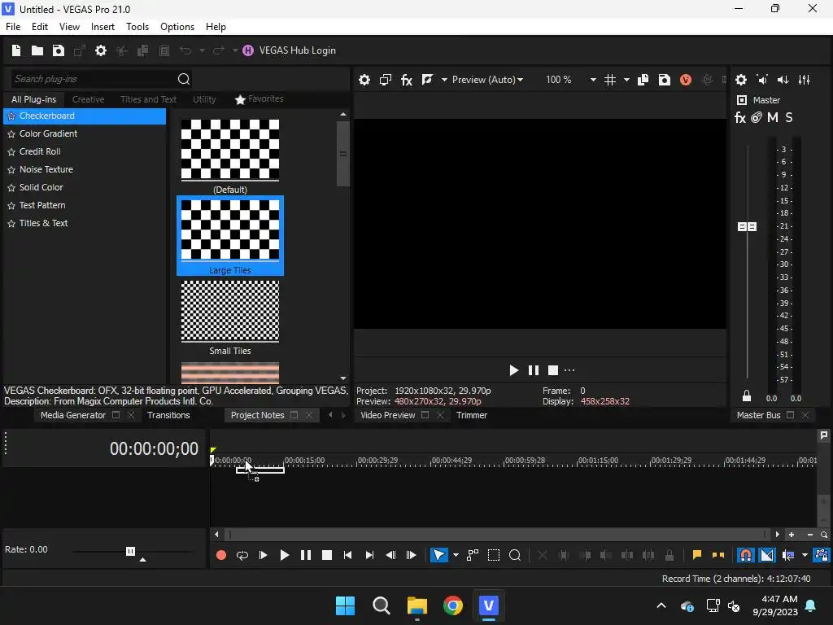Click the Master volume fader handle
The width and height of the screenshot is (833, 625).
748,227
